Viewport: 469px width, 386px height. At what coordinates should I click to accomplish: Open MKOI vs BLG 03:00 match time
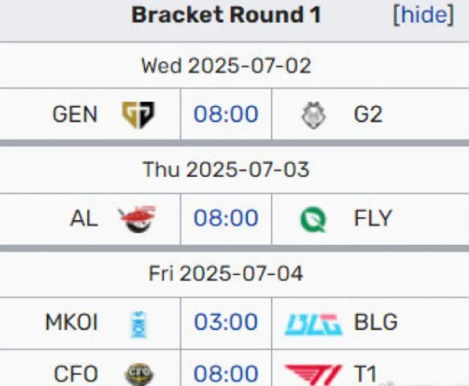coord(226,322)
